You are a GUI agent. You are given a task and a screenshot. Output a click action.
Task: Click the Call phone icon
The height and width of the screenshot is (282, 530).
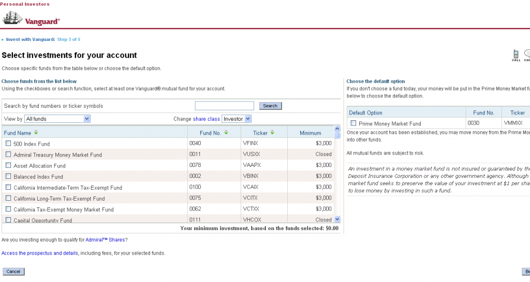click(x=516, y=54)
